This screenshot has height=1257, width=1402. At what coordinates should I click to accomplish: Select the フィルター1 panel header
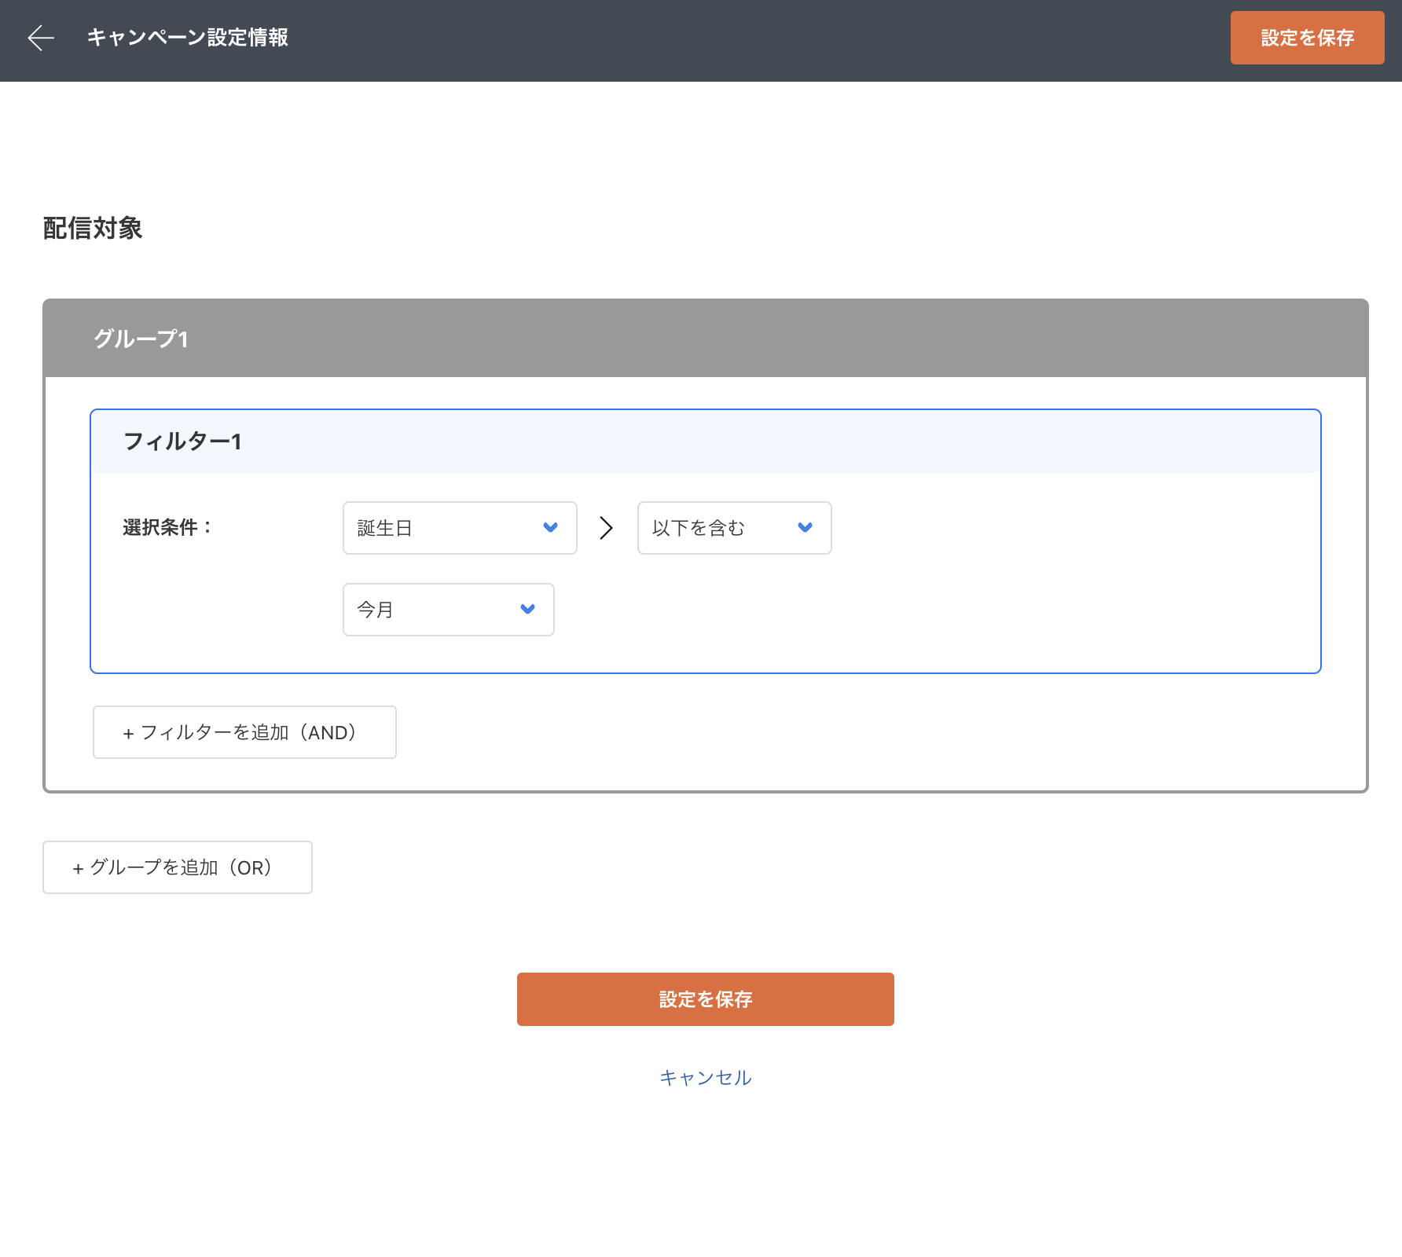705,442
